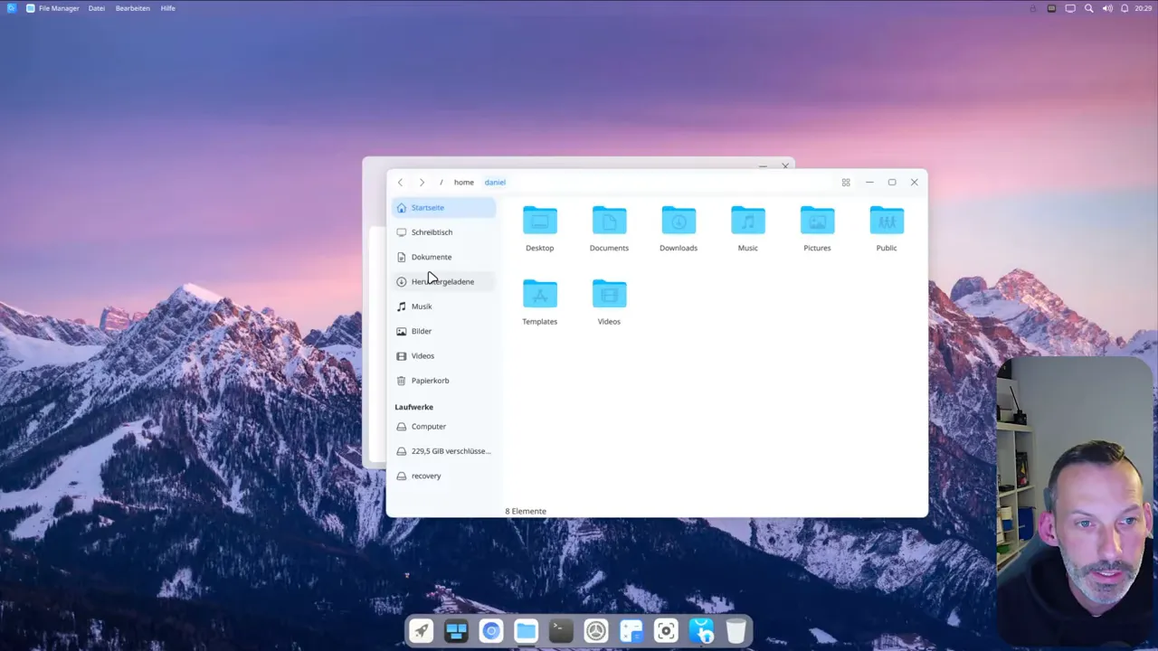Click the workspace overview icon in the dock
Screen dimensions: 1158x651
pos(456,630)
